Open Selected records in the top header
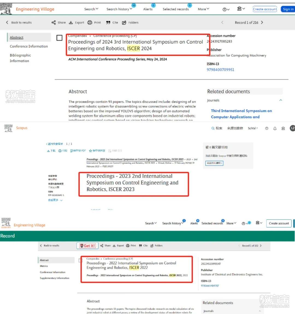 [176, 9]
